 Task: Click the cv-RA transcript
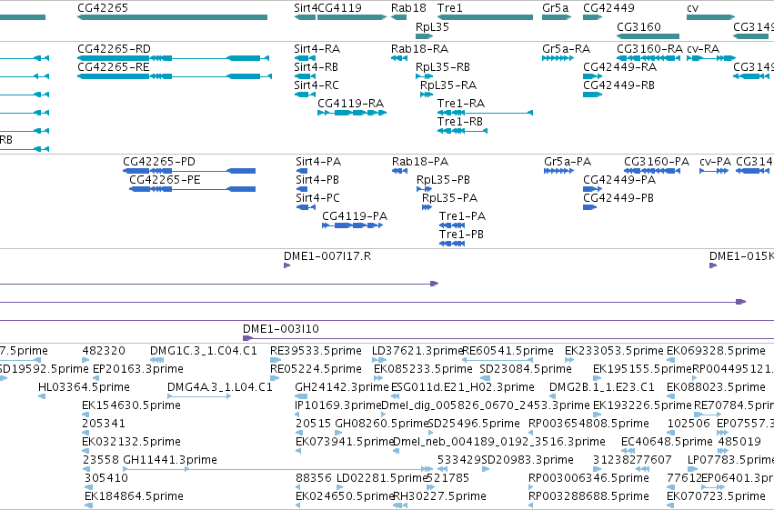pos(711,58)
